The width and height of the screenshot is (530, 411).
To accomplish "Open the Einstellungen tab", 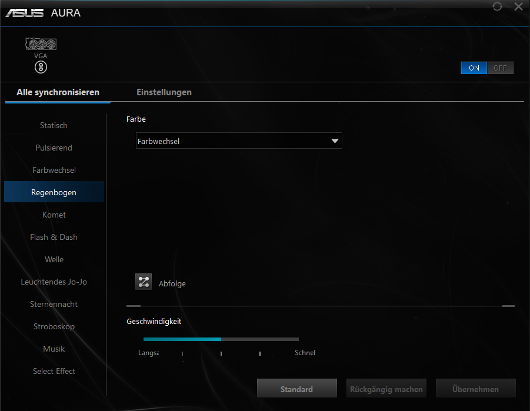I will click(164, 92).
